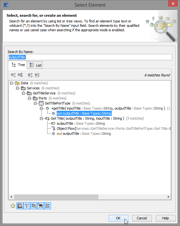Click the Object Flow element icon
This screenshot has width=180, height=226.
(x=53, y=128)
